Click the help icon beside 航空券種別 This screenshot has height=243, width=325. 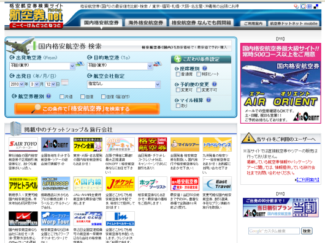[x=48, y=96]
